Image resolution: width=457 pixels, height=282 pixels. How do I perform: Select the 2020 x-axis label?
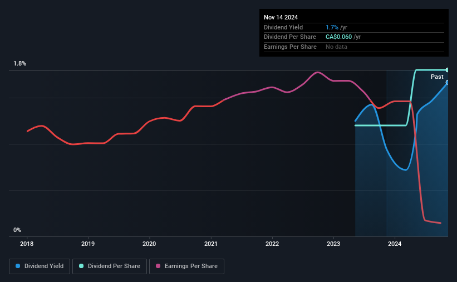149,244
